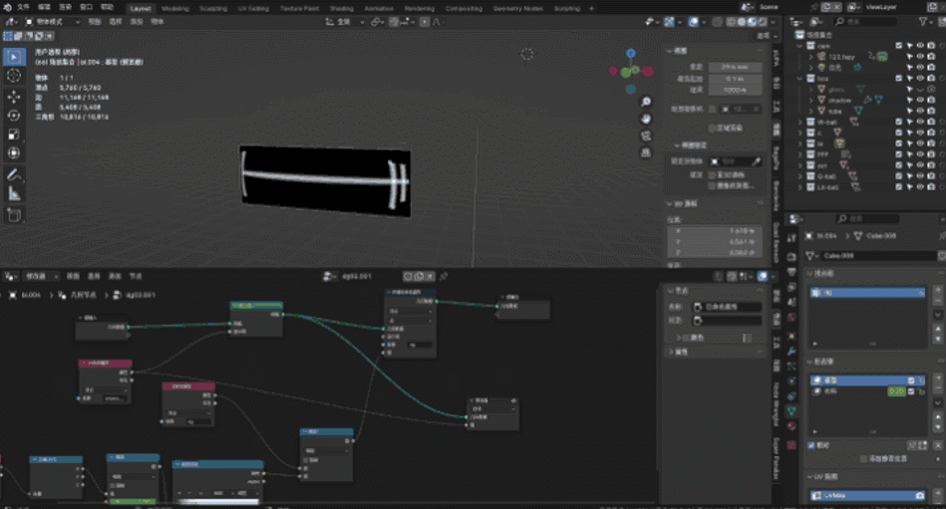Click the Z axis on navigation gizmo
Image resolution: width=946 pixels, height=509 pixels.
pyautogui.click(x=630, y=54)
